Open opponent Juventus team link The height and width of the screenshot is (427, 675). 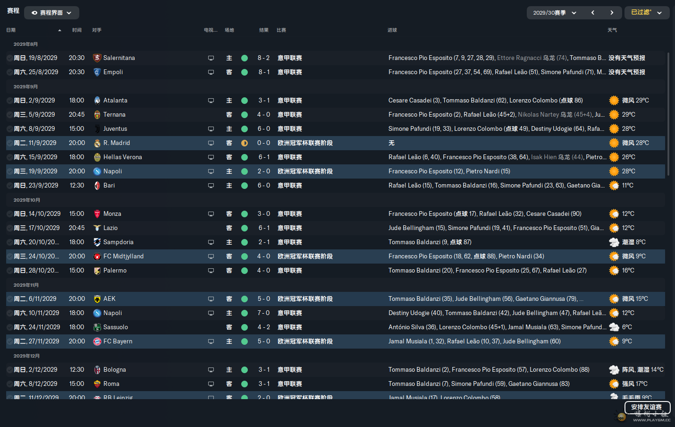(x=115, y=129)
